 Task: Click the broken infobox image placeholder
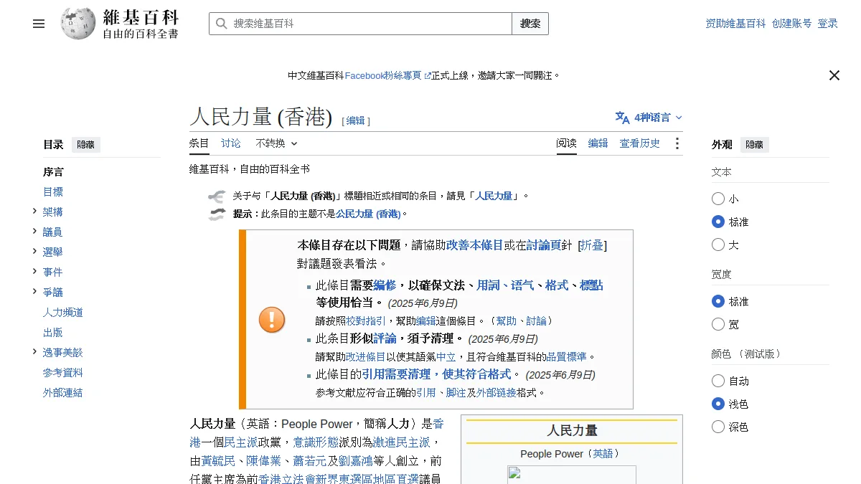571,475
